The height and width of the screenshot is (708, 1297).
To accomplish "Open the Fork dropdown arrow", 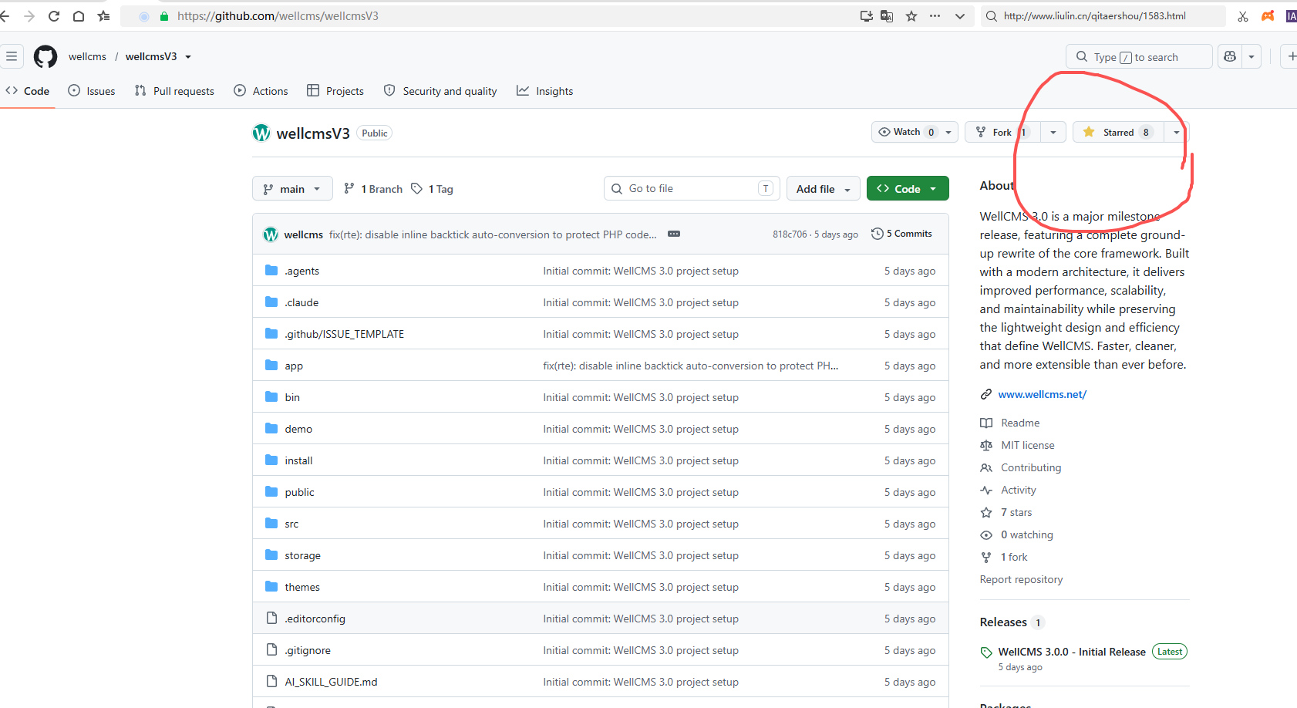I will pos(1053,132).
